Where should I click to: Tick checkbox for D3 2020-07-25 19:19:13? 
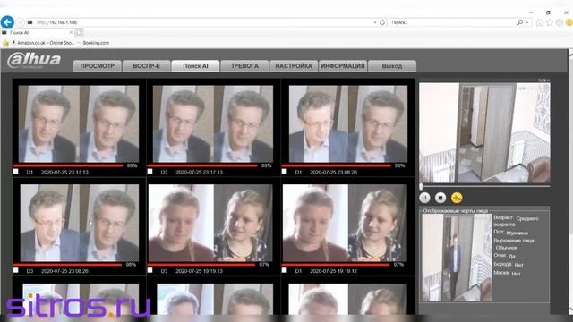150,270
